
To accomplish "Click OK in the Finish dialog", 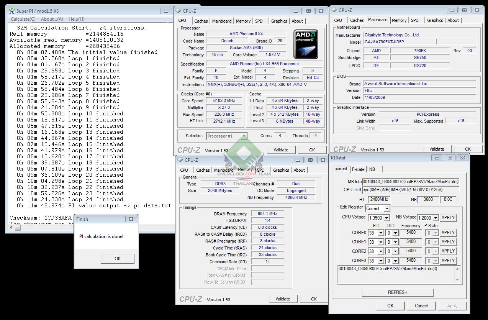I will tap(118, 258).
